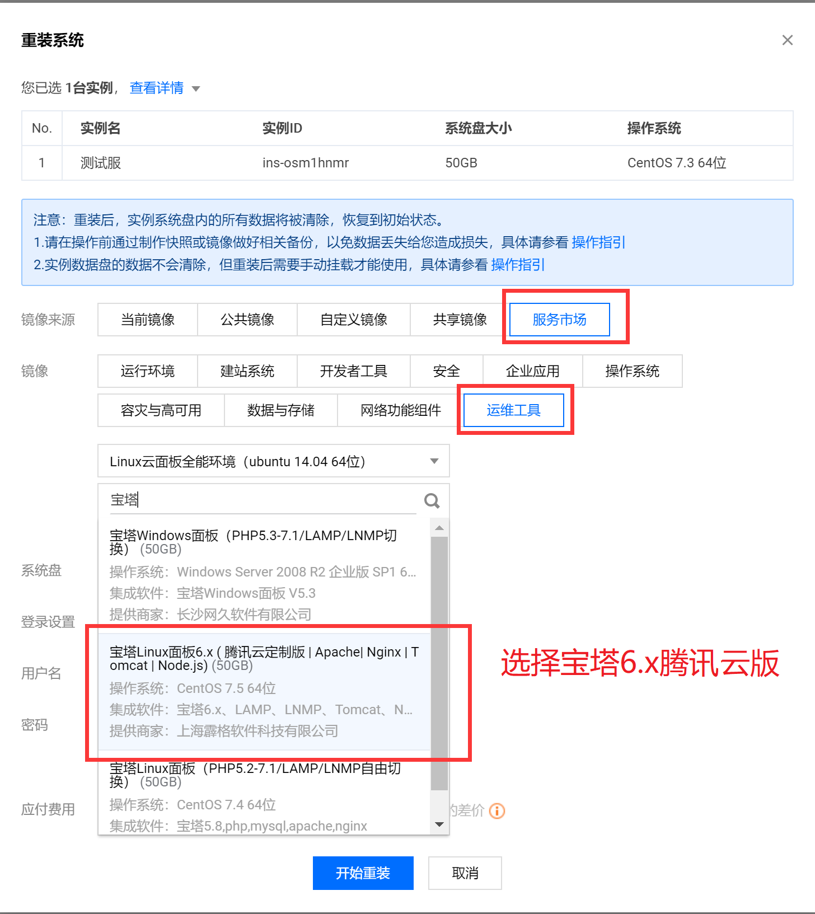Screen dimensions: 815x914
Task: Click instance name cell 测试服
Action: 101,163
